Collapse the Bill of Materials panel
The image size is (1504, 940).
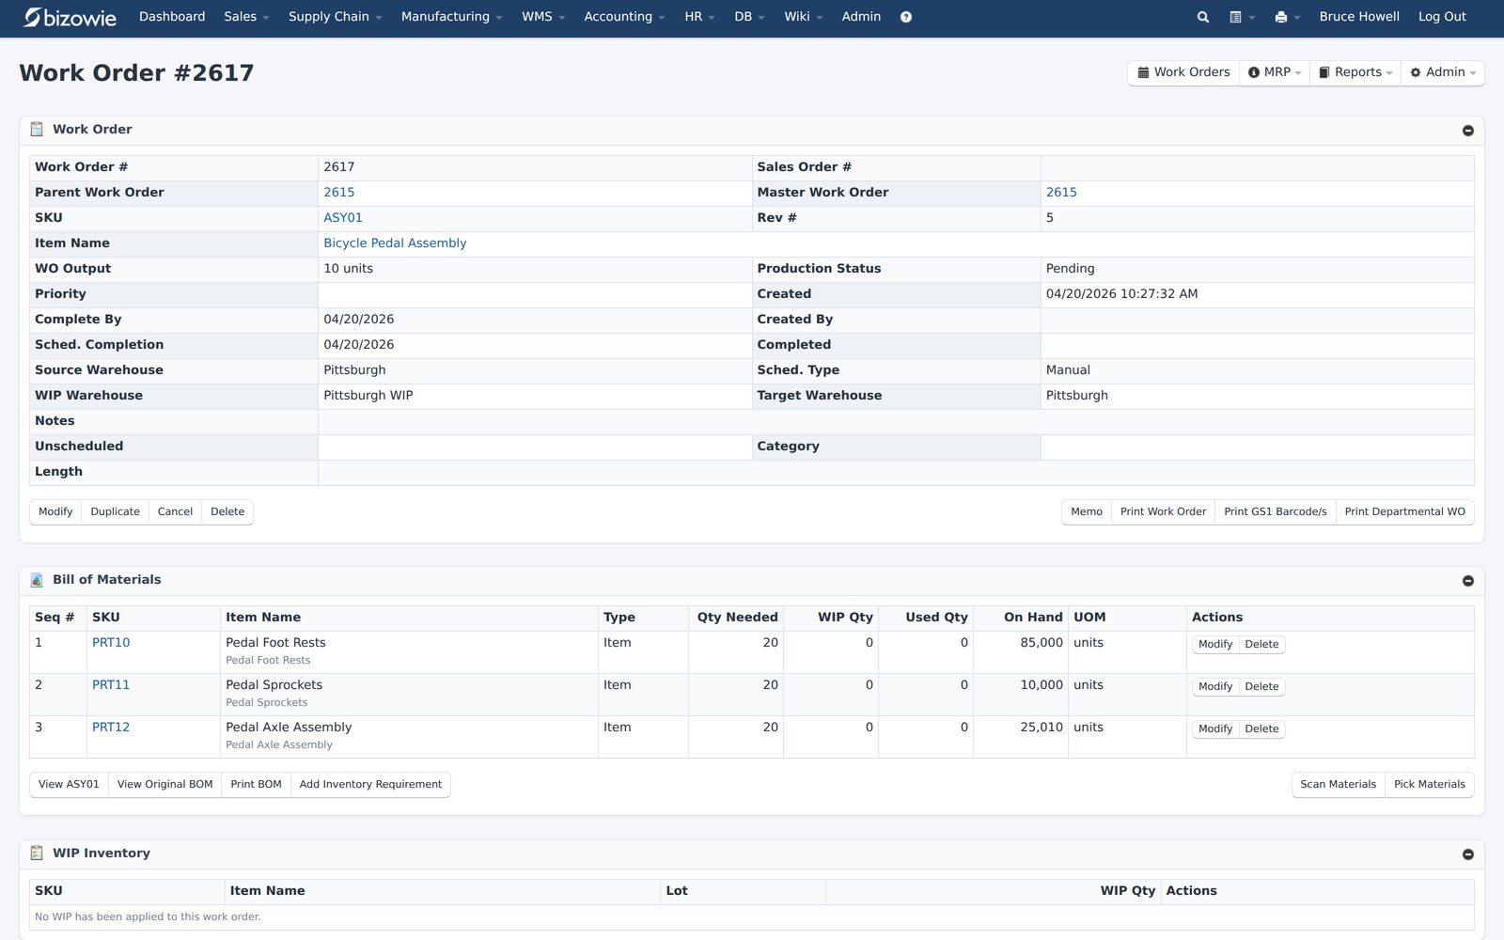(1467, 581)
